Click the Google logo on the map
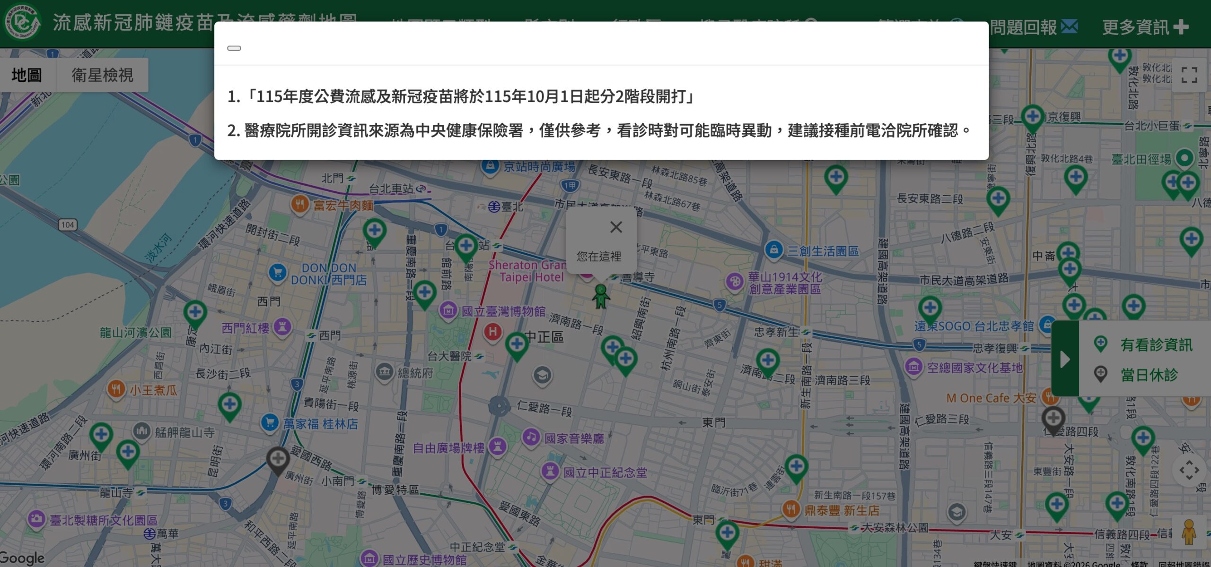 click(x=22, y=558)
